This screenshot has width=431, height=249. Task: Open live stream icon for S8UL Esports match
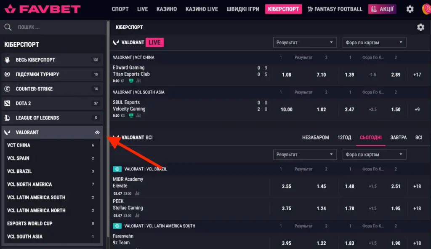coord(131,115)
